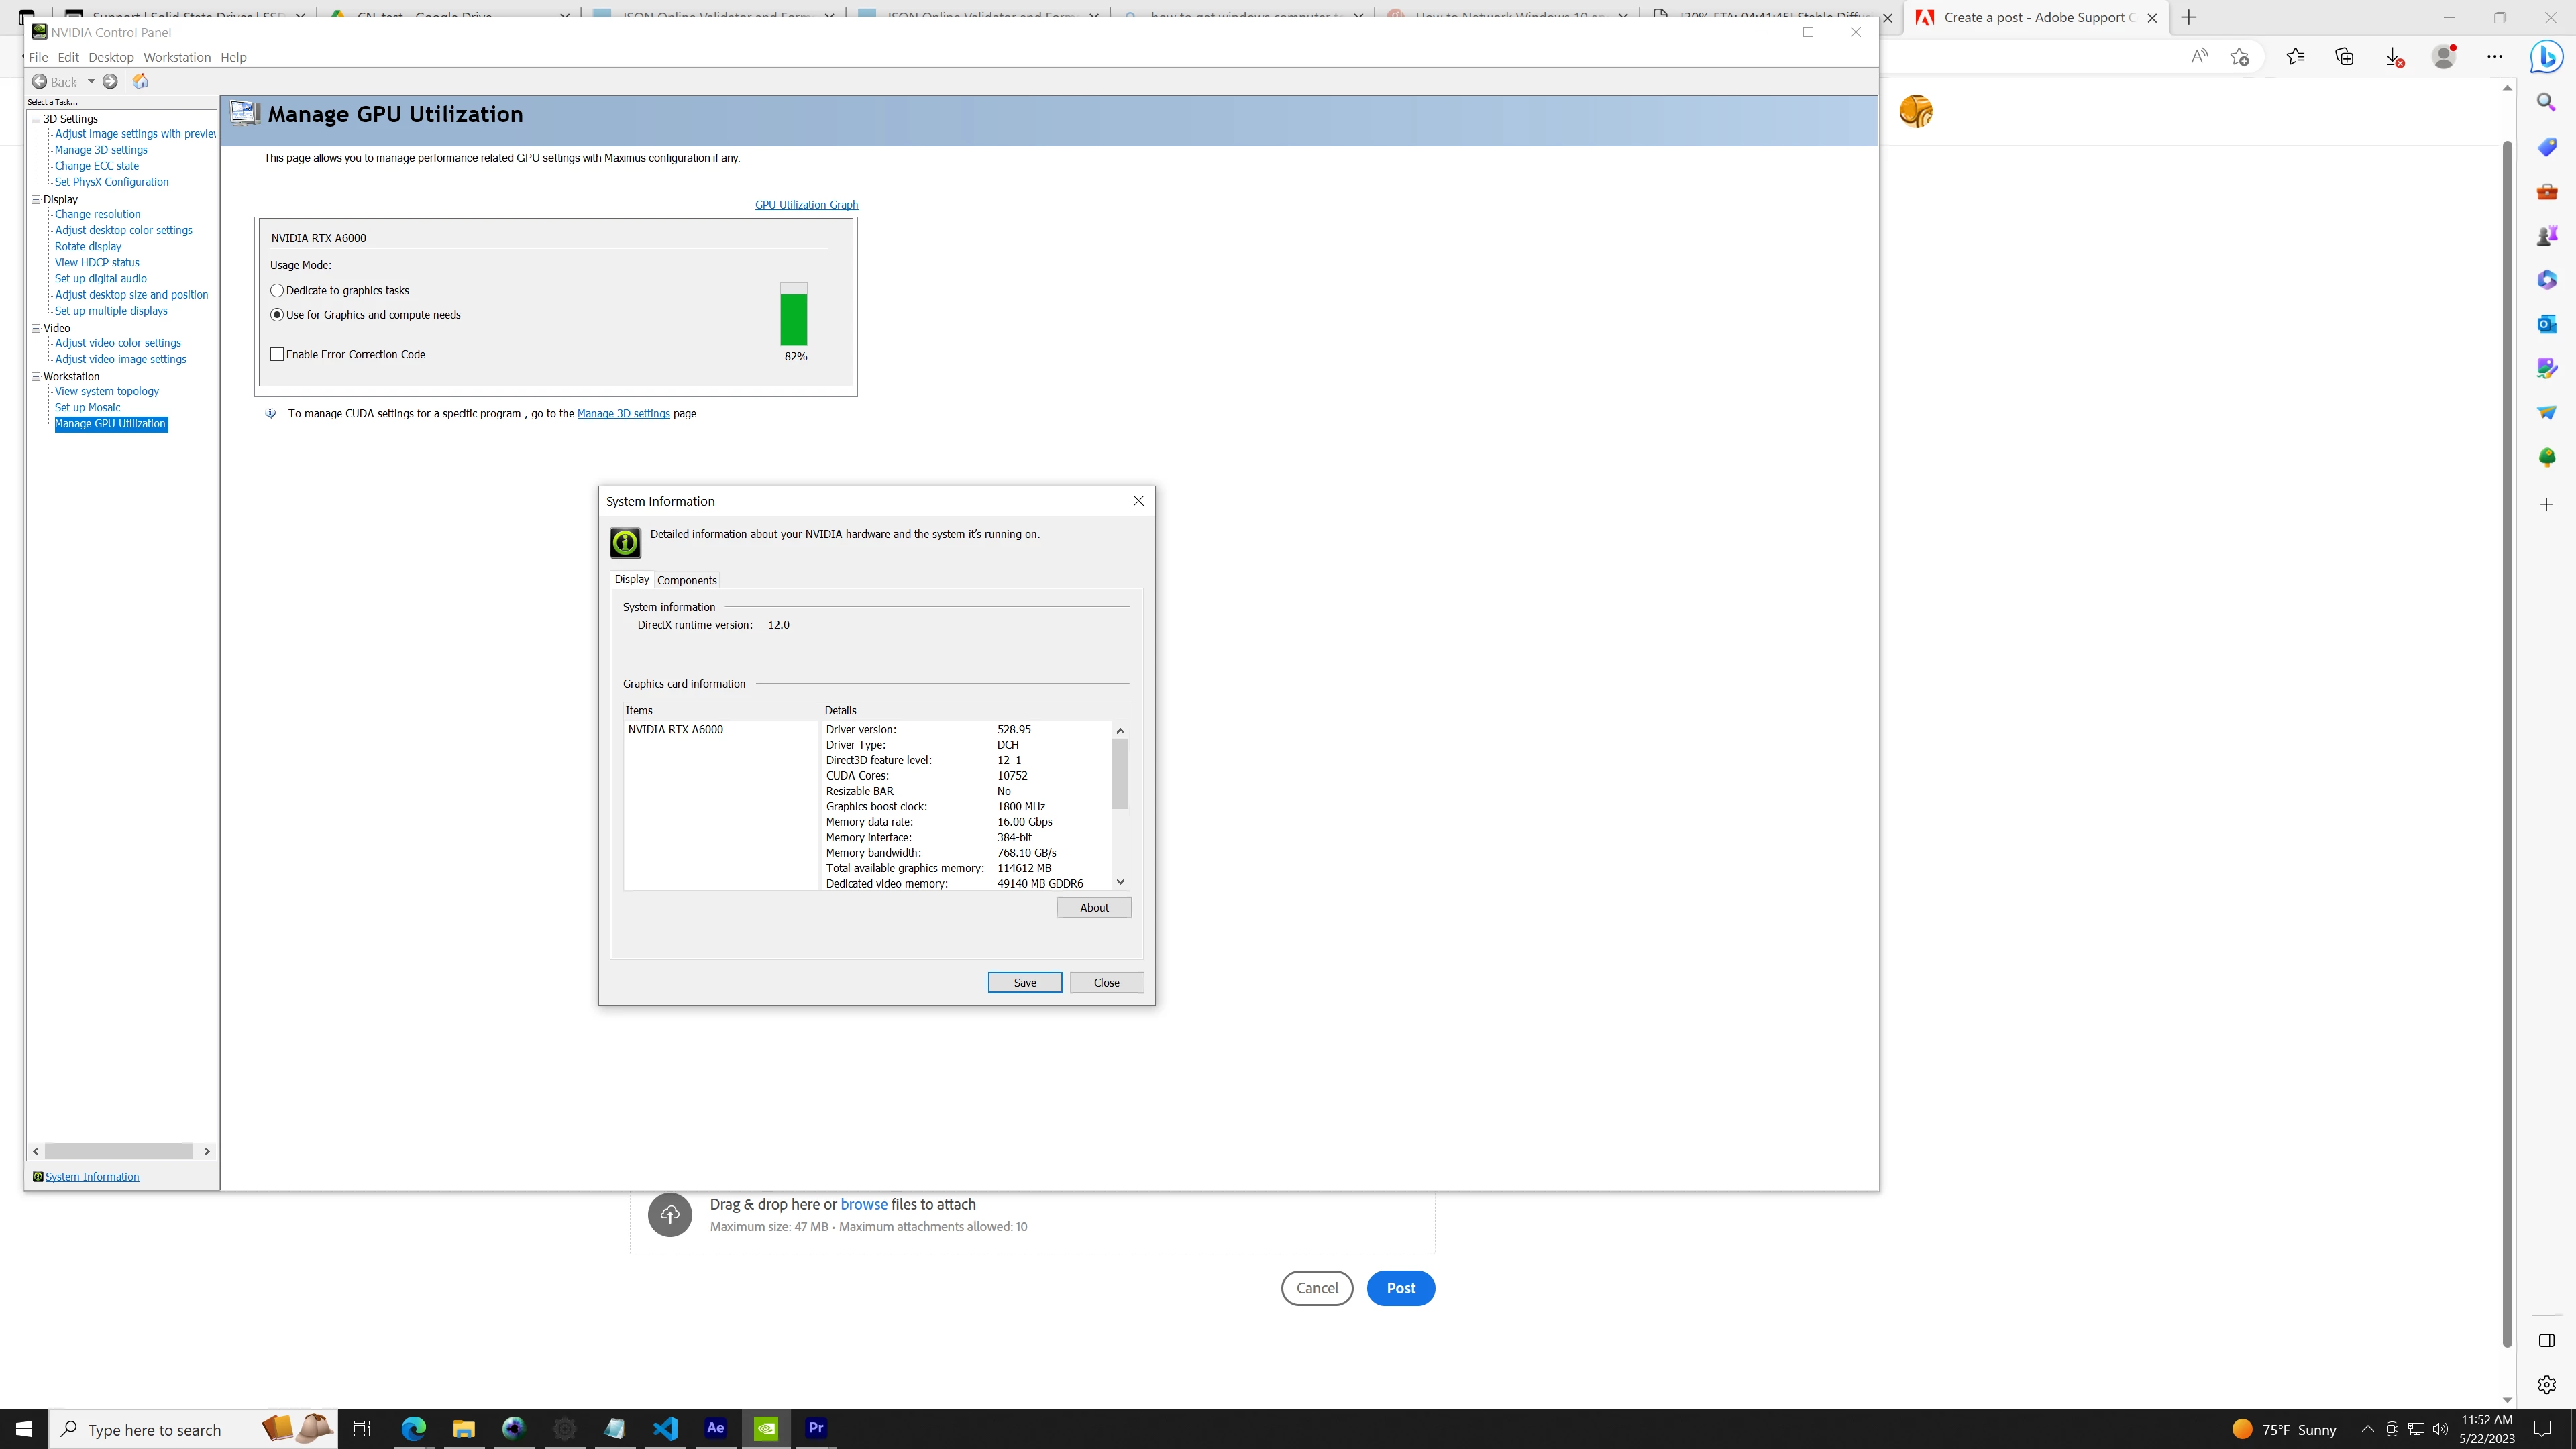Viewport: 2576px width, 1449px height.
Task: Click the Forward arrow toolbar icon
Action: [x=110, y=81]
